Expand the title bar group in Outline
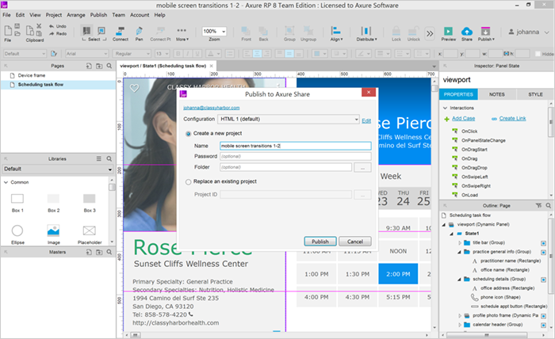Image resolution: width=555 pixels, height=339 pixels. tap(460, 243)
